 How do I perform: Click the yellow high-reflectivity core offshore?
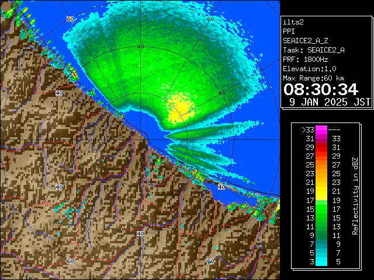181,108
